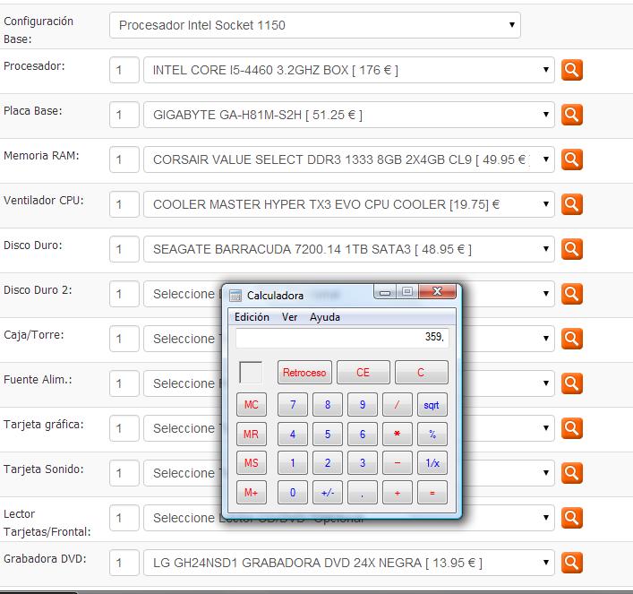Expand the Configuración Base dropdown
The width and height of the screenshot is (633, 594).
[x=315, y=25]
